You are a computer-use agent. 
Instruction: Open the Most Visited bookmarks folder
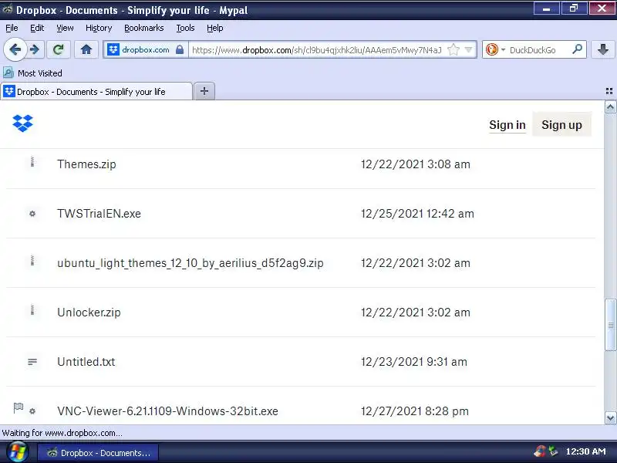coord(32,73)
